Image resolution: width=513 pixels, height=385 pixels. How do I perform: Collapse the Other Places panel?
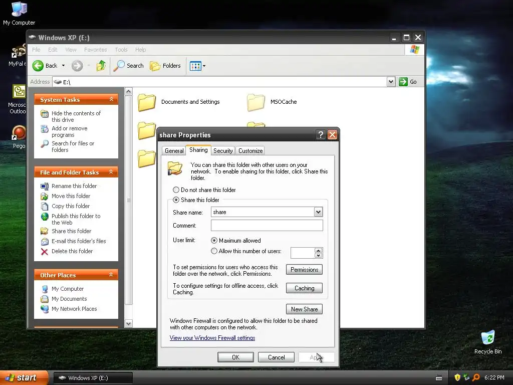tap(111, 275)
